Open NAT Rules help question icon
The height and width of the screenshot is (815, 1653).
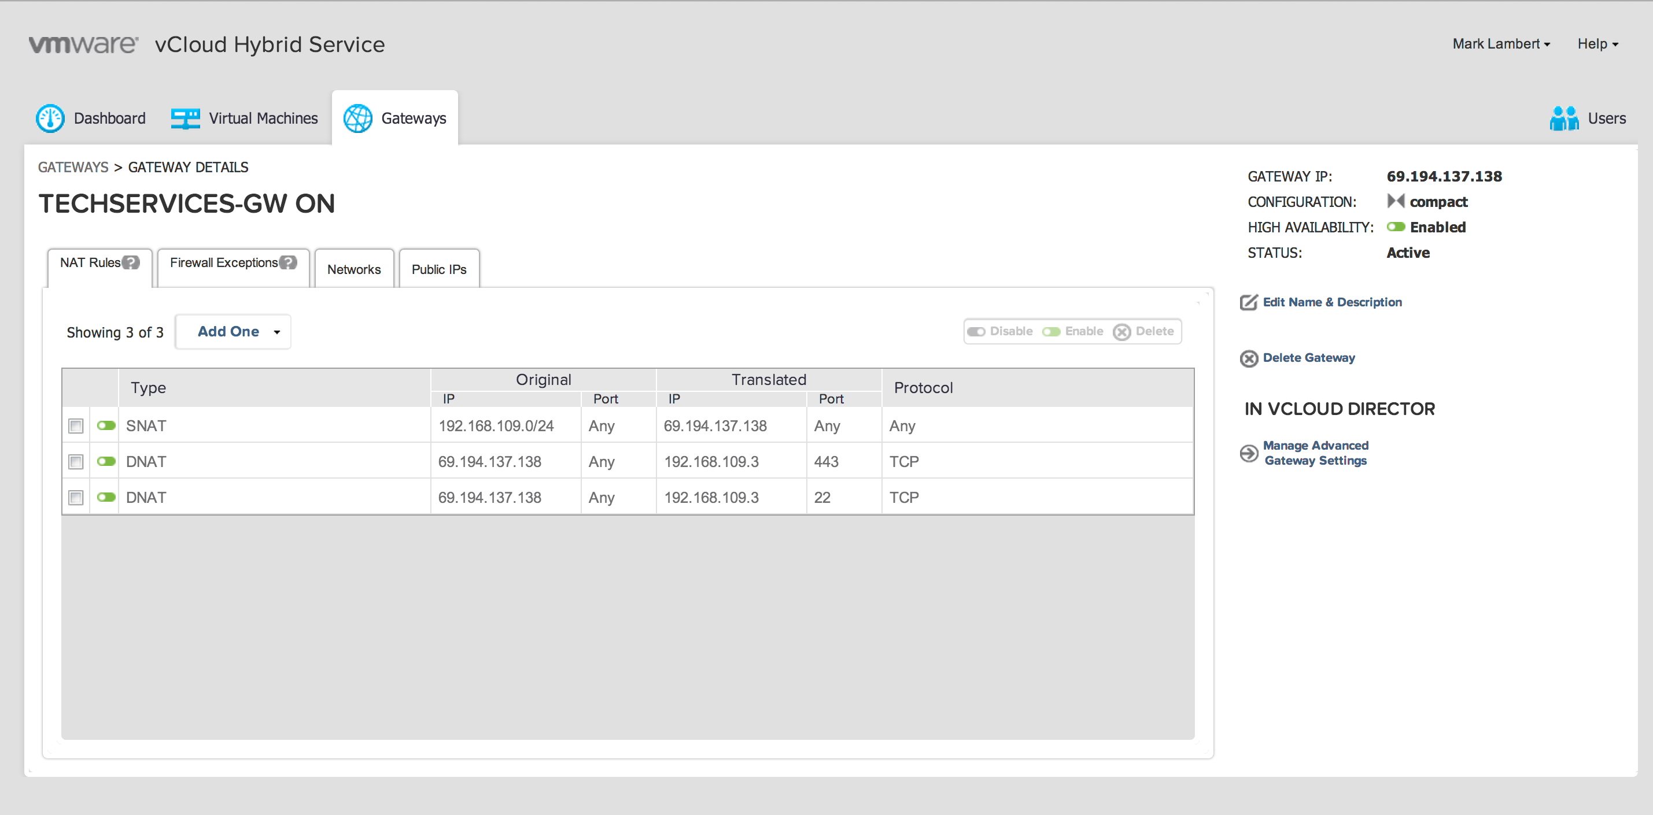pyautogui.click(x=131, y=263)
